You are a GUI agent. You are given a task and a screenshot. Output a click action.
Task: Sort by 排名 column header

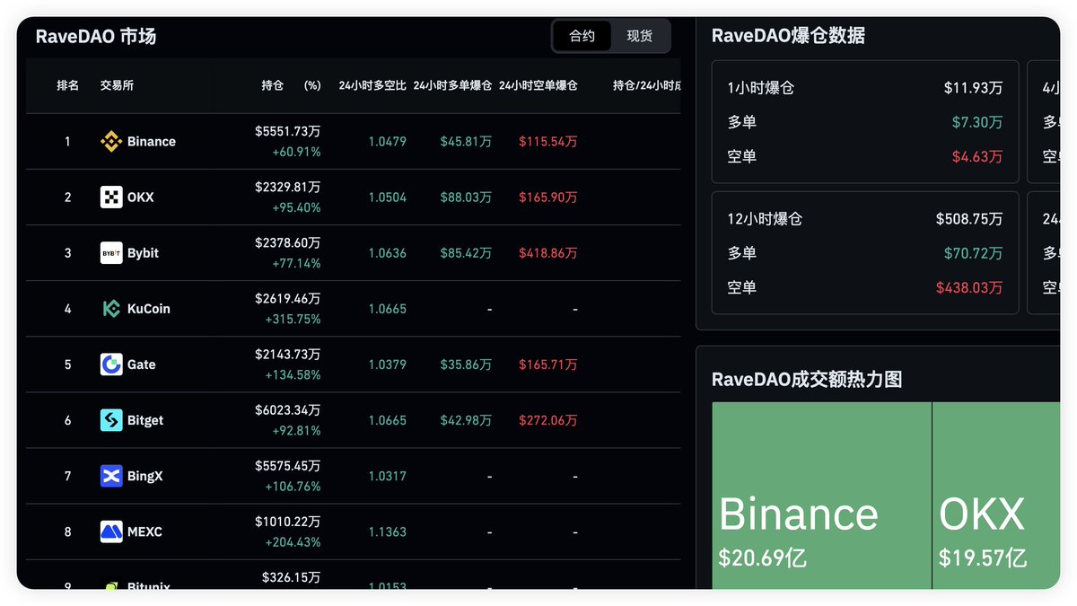coord(67,85)
